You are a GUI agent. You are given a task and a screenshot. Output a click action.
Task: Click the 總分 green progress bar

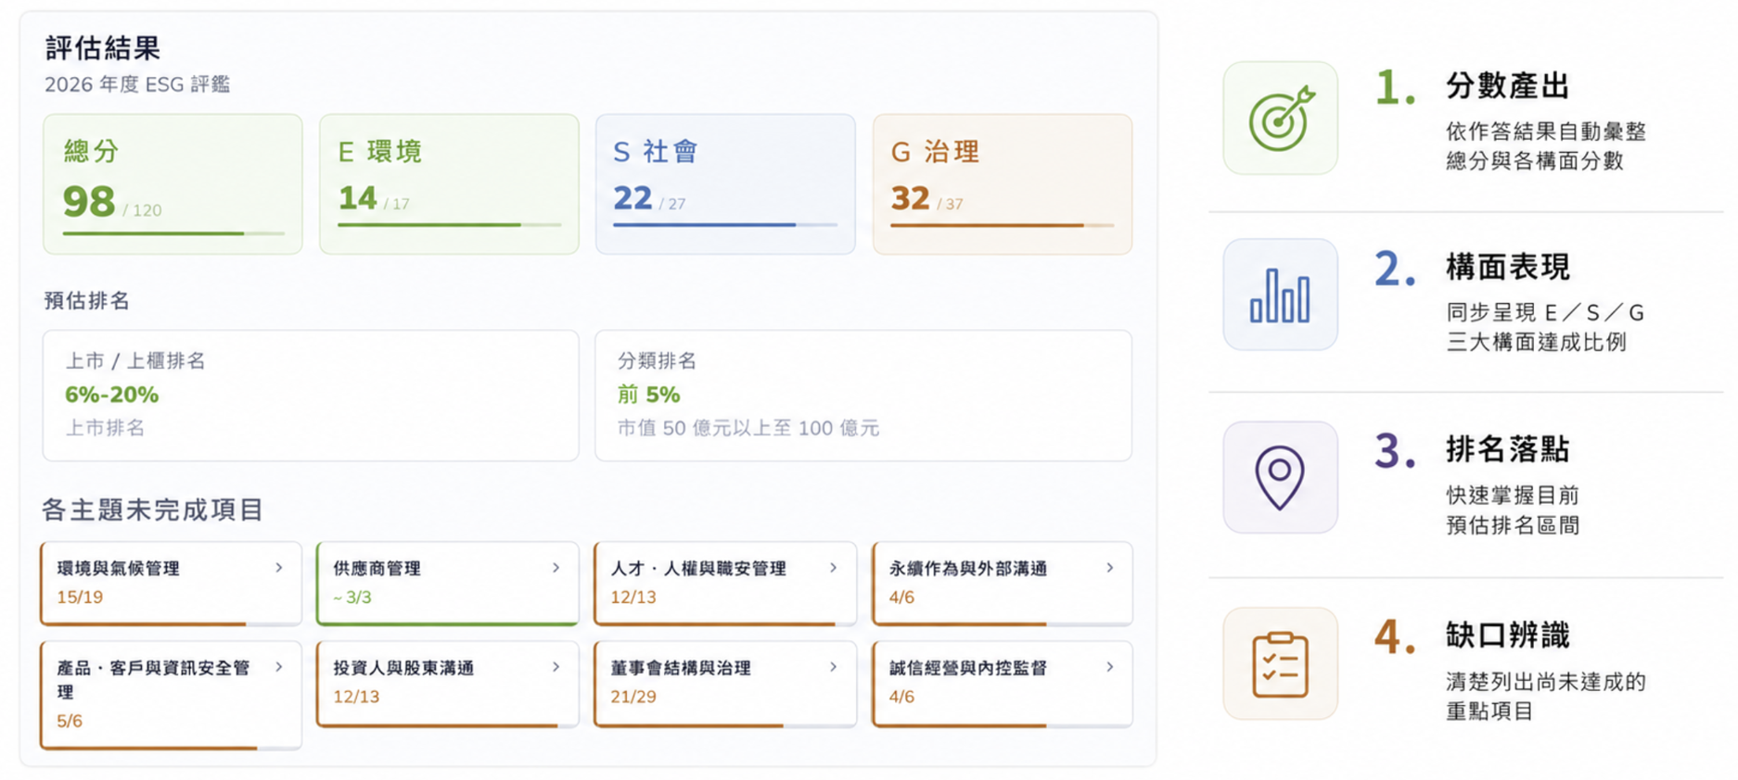point(173,233)
